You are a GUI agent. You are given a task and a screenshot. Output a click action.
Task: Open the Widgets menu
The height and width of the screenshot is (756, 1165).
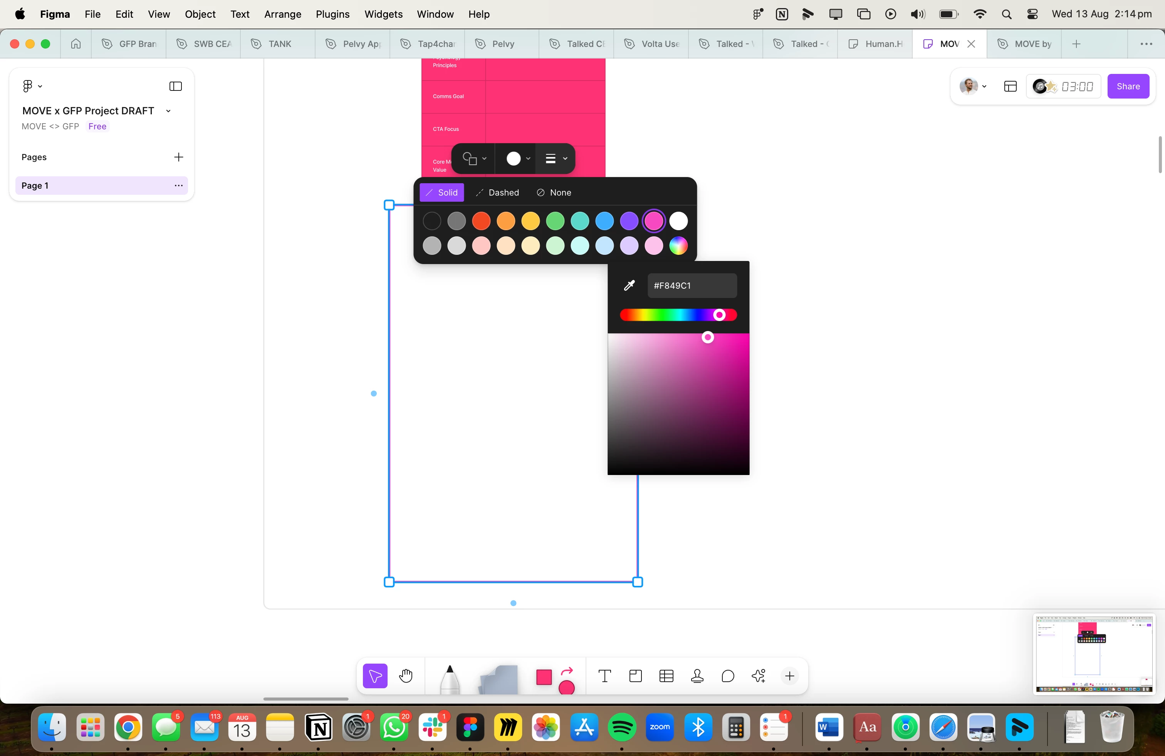click(x=383, y=14)
